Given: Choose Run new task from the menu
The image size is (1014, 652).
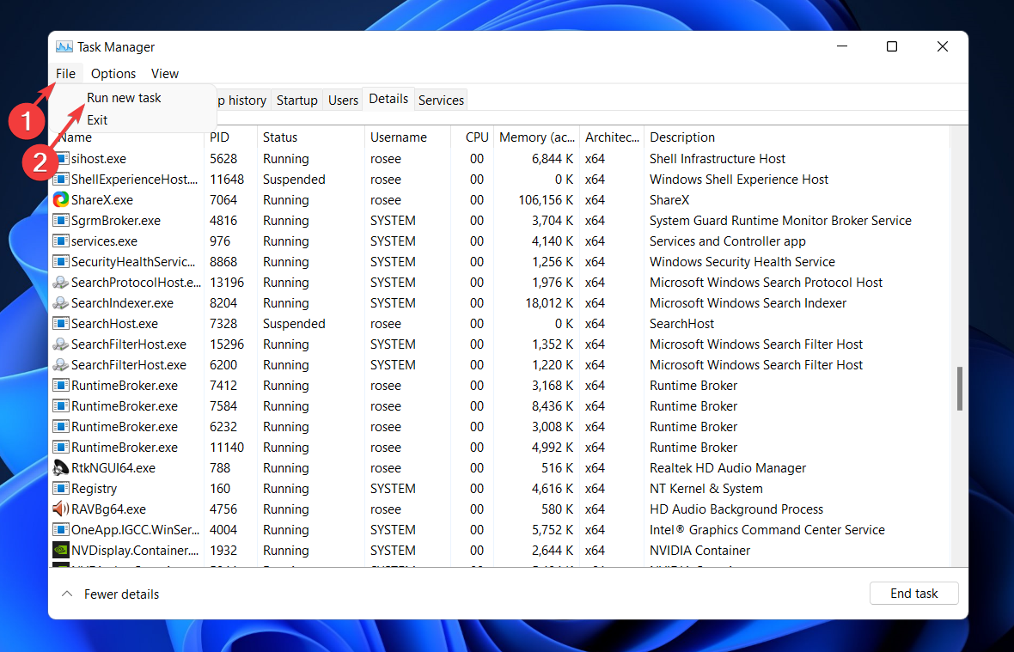Looking at the screenshot, I should point(124,98).
